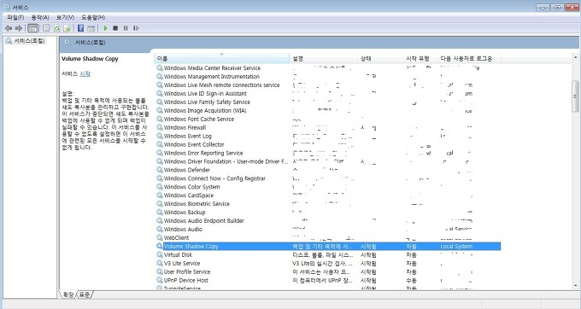Click the 수동 startup type of UPnP Device Host
The width and height of the screenshot is (581, 309).
(x=411, y=280)
